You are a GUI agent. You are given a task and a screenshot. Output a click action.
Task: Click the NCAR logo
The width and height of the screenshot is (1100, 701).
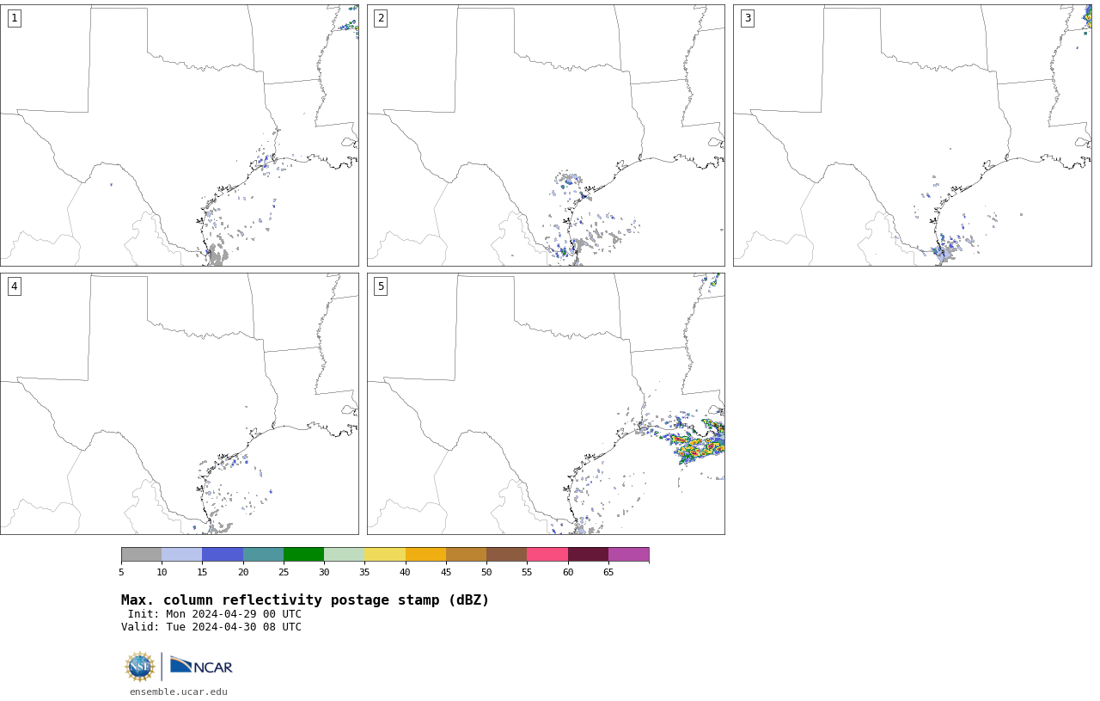[x=201, y=666]
